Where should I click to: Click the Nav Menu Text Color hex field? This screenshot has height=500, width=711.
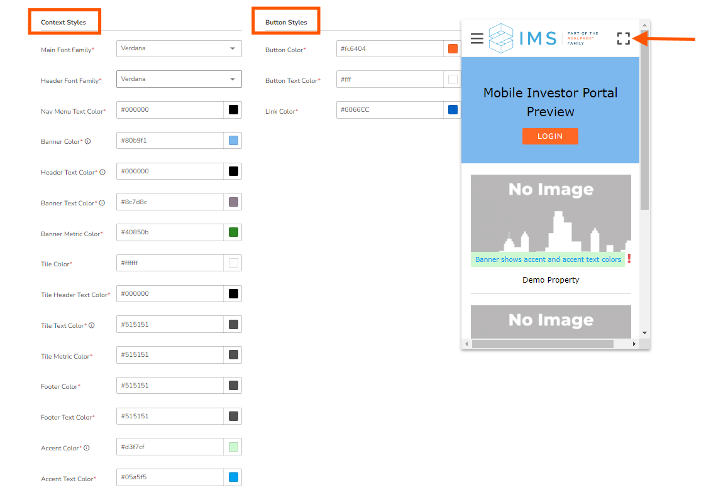pyautogui.click(x=170, y=110)
